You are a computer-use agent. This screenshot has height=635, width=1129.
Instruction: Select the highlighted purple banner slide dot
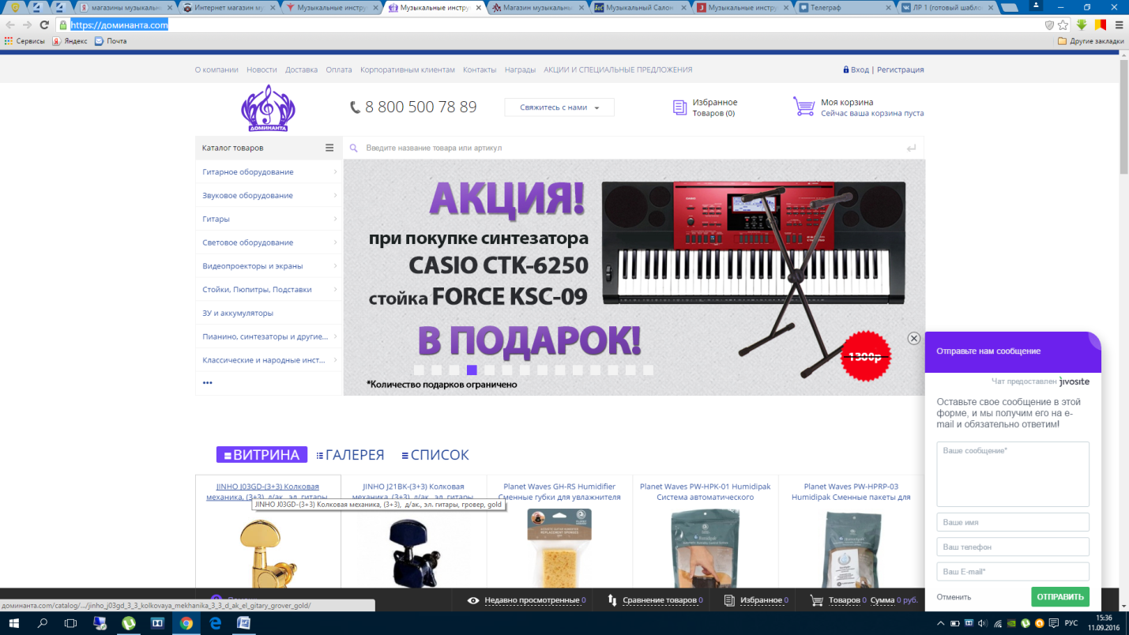tap(472, 370)
